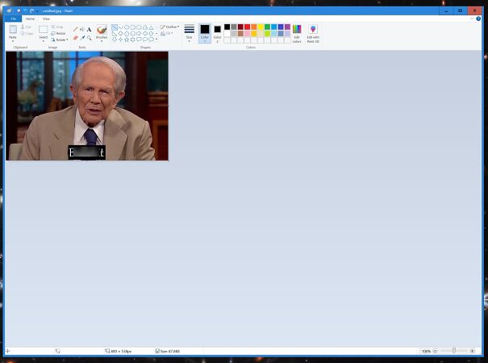Click the zoom slider in status bar
The height and width of the screenshot is (363, 488).
(x=454, y=351)
